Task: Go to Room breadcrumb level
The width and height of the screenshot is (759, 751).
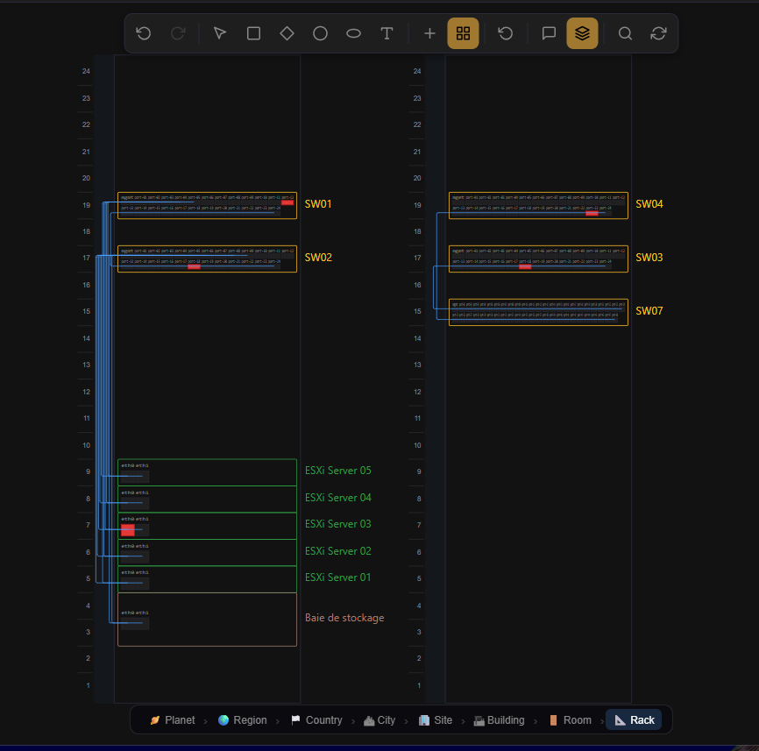Action: point(571,720)
